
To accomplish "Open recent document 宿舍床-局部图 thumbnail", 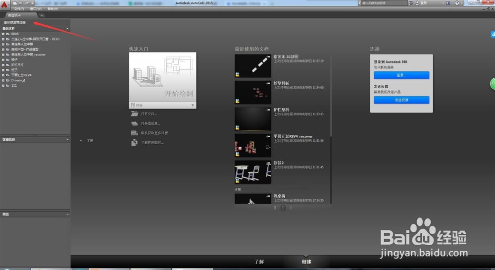I will (252, 66).
